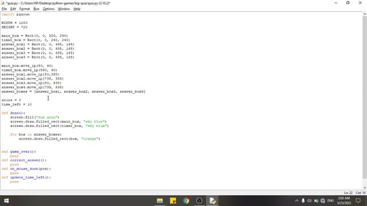The height and width of the screenshot is (206, 367).
Task: Click the Ln: 22 status indicator
Action: point(348,193)
